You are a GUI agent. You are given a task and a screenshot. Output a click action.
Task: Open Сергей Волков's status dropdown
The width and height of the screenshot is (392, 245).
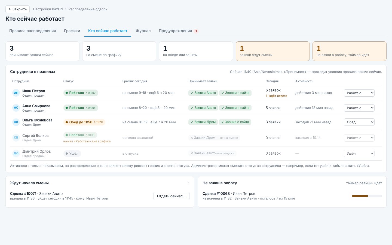point(359,138)
